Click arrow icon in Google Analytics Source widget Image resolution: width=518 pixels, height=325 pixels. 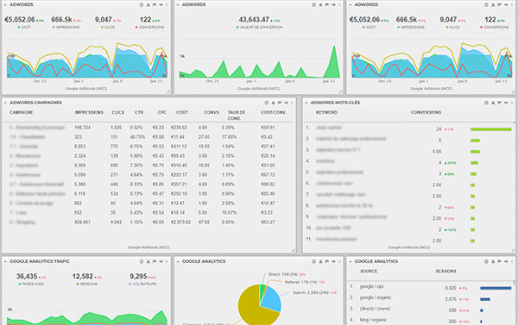click(x=506, y=262)
